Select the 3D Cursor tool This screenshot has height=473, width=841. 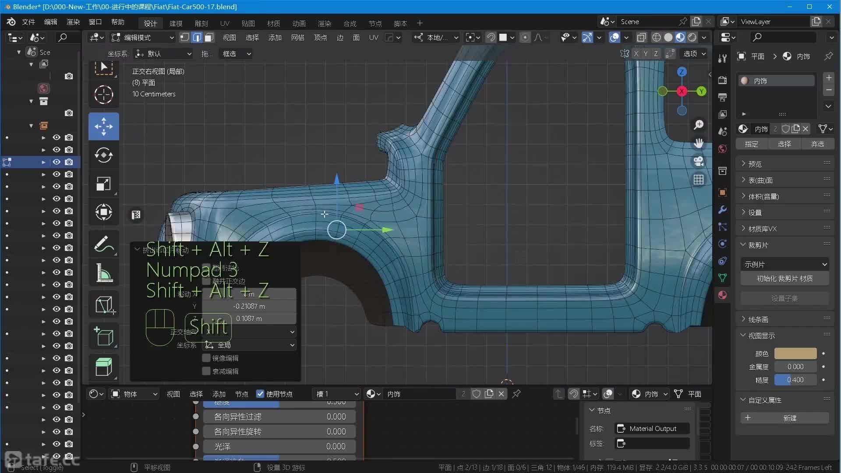[x=104, y=95]
